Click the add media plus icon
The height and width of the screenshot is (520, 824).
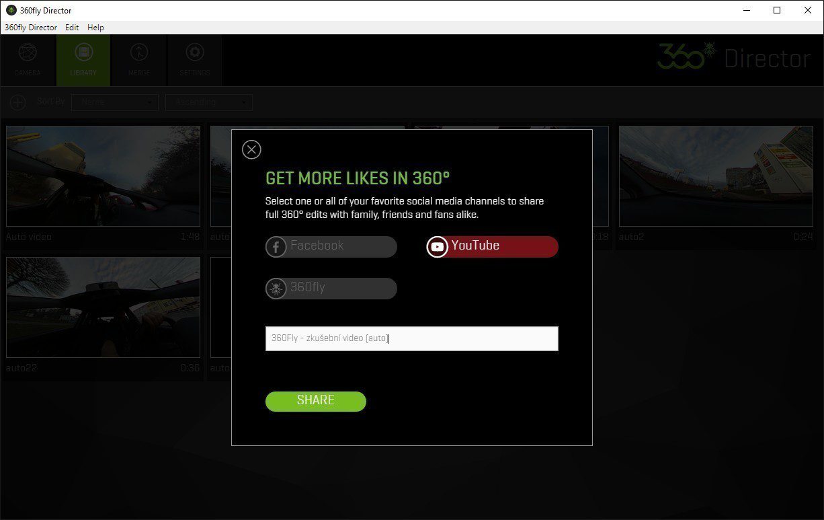pyautogui.click(x=18, y=102)
